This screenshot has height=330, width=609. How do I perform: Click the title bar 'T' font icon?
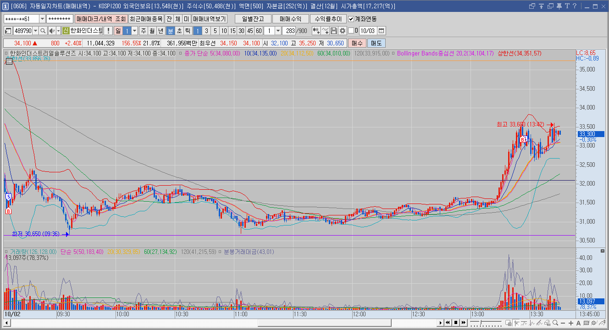click(567, 6)
